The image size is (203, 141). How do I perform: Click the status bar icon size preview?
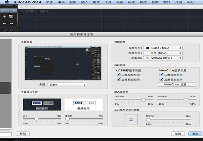131,120
